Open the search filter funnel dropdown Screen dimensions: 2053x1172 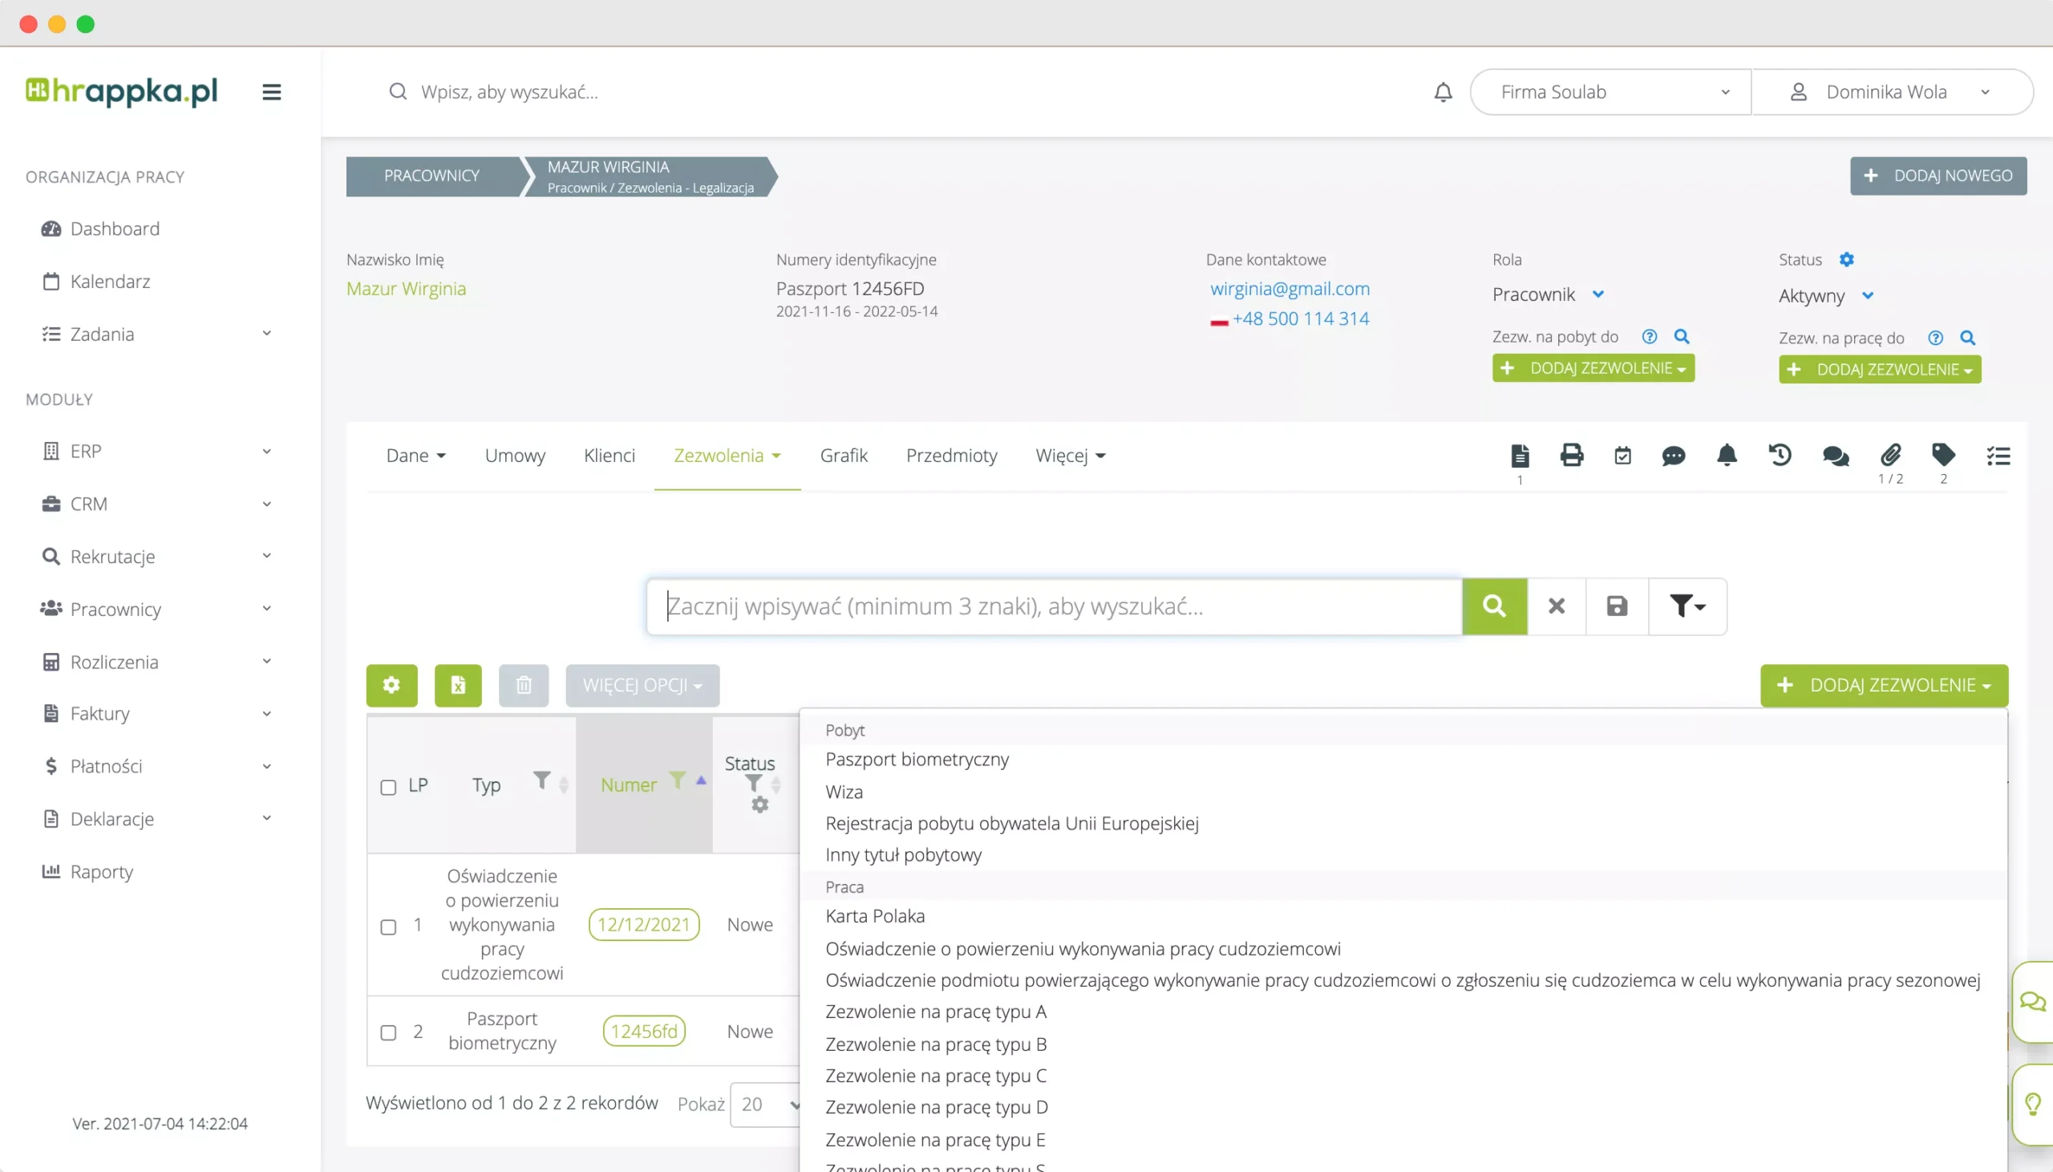(1687, 606)
